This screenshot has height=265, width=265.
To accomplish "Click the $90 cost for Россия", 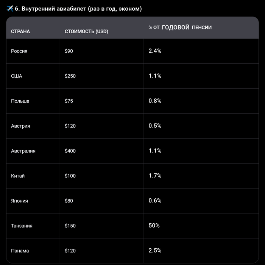I will [69, 51].
